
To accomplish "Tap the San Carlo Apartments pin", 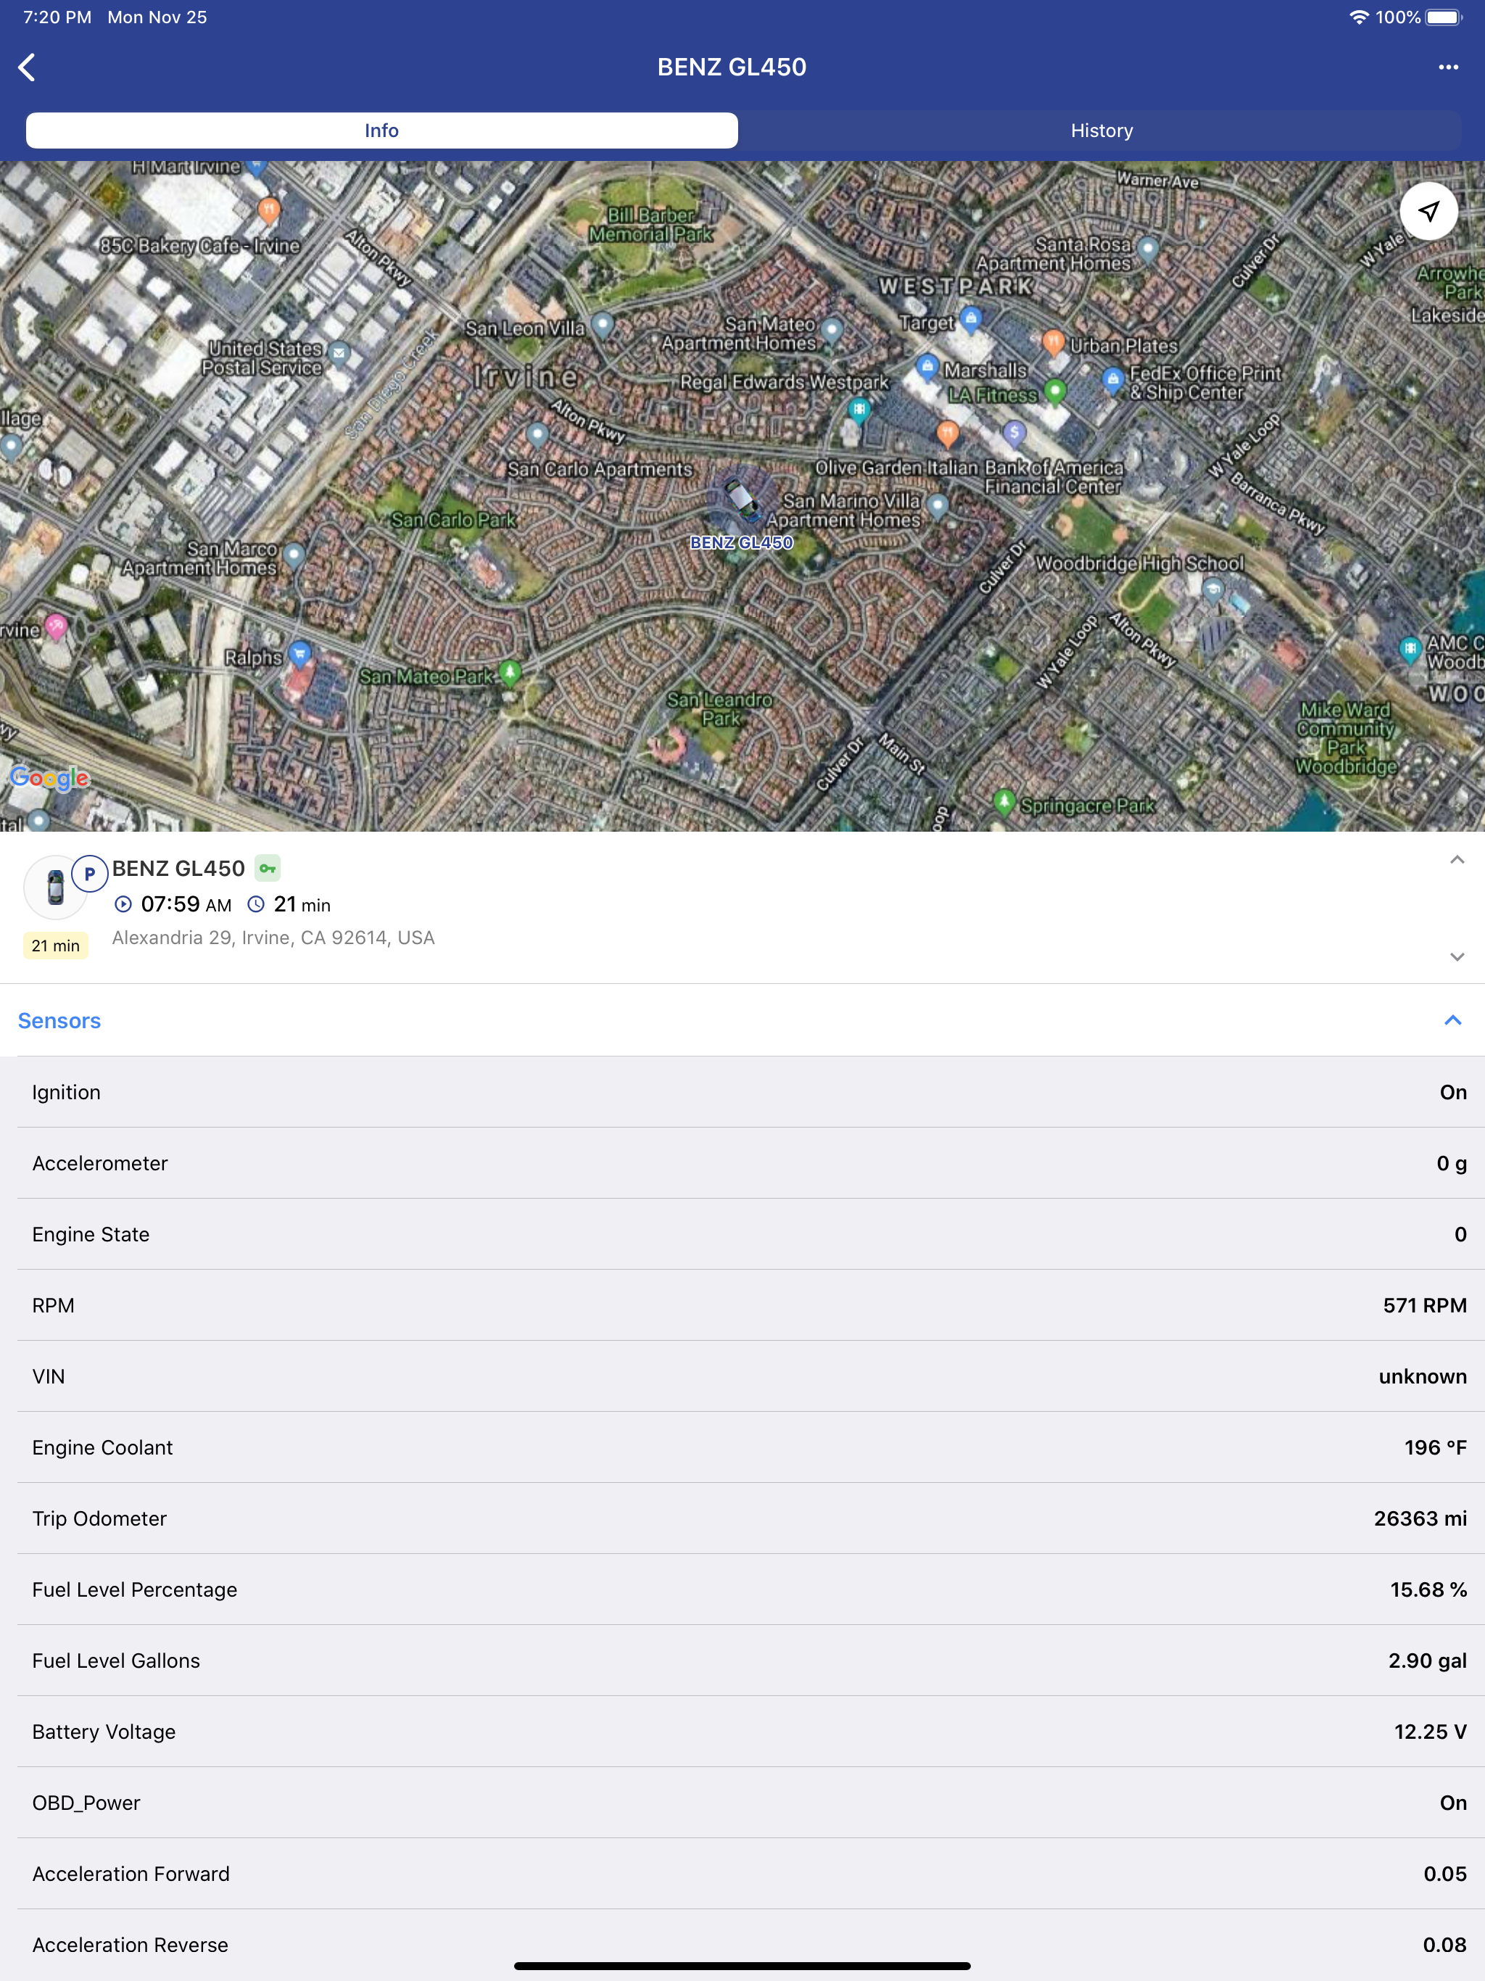I will (x=537, y=435).
